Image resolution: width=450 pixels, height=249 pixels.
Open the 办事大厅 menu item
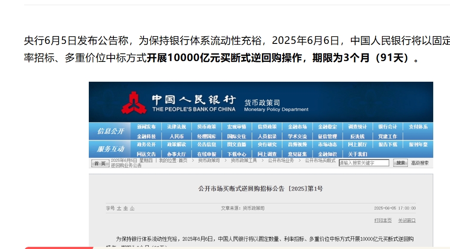tap(176, 154)
